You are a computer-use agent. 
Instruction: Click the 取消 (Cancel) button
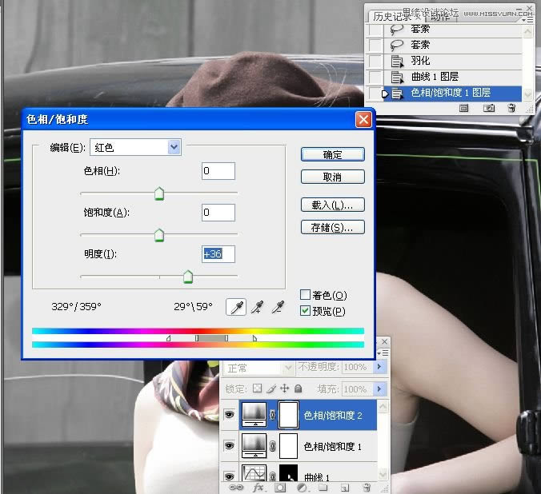[x=332, y=177]
